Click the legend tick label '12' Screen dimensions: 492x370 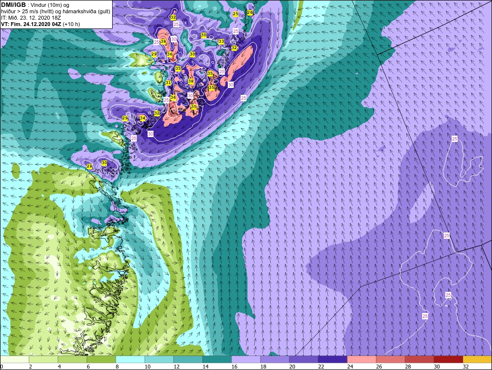pyautogui.click(x=176, y=367)
